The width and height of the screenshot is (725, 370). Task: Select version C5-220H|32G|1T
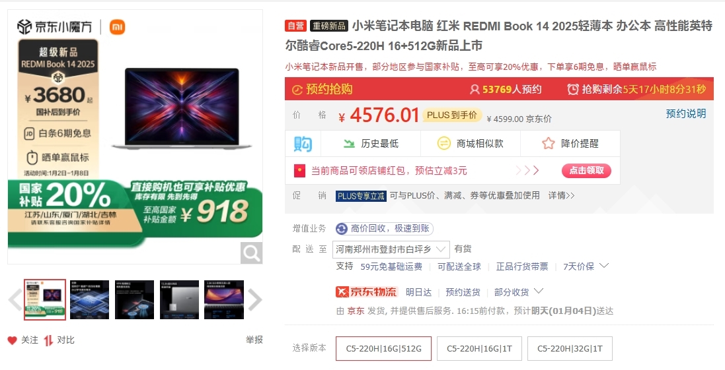[570, 348]
